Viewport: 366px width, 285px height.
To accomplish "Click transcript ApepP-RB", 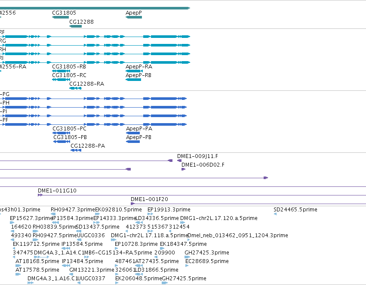I will [x=138, y=75].
